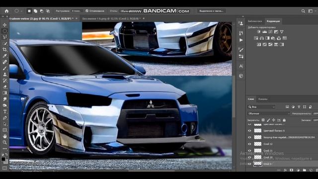Select the Healing Brush tool
Viewport: 318px width, 179px height.
(4, 62)
